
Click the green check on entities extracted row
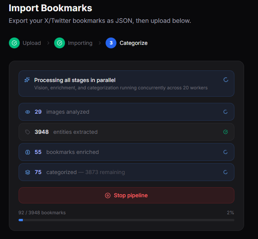tap(226, 132)
